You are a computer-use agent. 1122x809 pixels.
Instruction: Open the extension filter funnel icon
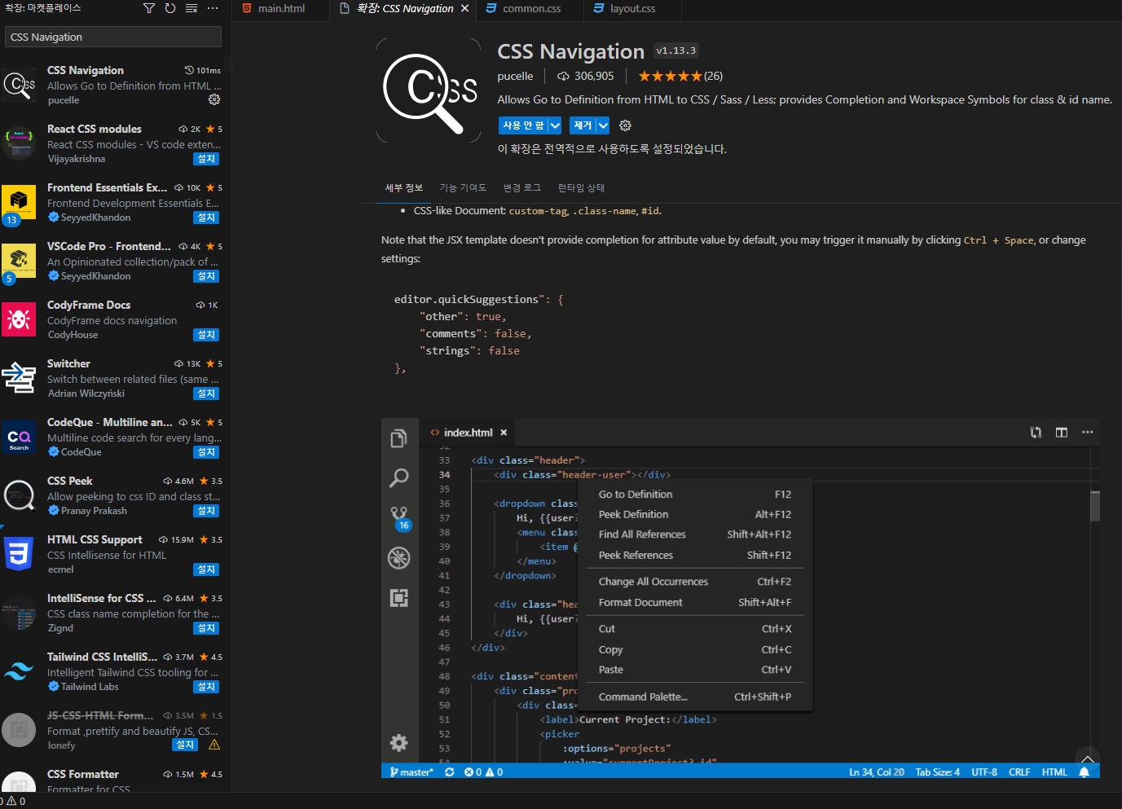point(149,8)
